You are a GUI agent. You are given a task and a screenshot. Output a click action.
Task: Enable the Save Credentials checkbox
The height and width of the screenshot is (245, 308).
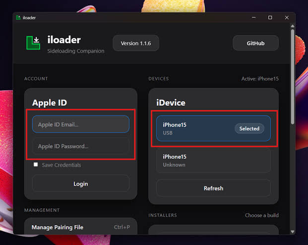pos(36,165)
